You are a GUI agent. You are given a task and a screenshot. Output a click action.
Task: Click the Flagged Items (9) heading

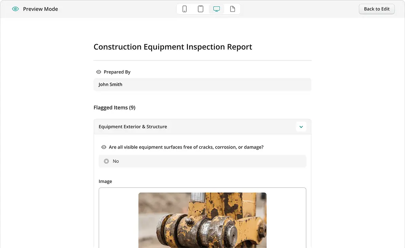click(x=114, y=107)
